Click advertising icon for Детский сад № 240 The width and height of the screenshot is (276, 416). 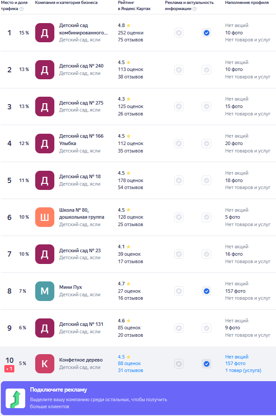click(x=179, y=70)
